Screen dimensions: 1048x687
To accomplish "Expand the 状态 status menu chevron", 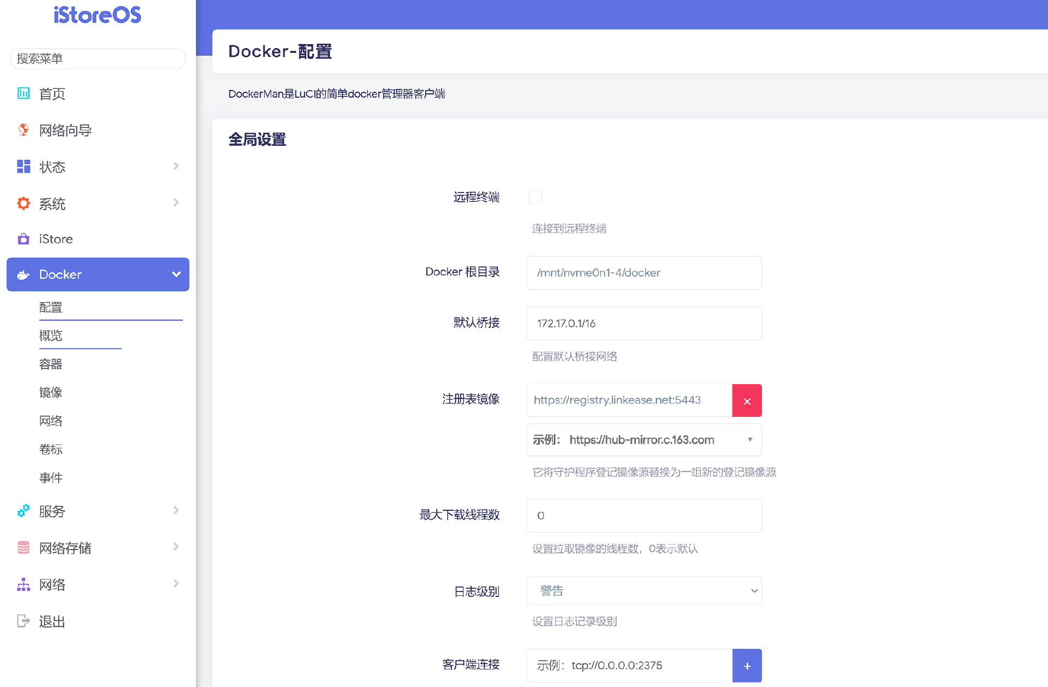I will [x=176, y=166].
